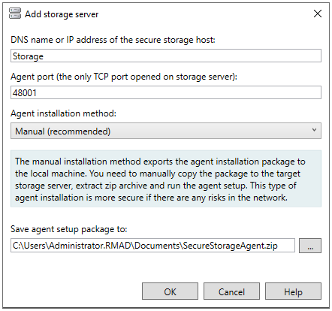332x311 pixels.
Task: Click the dropdown chevron beside Manual (recommended)
Action: tap(314, 130)
